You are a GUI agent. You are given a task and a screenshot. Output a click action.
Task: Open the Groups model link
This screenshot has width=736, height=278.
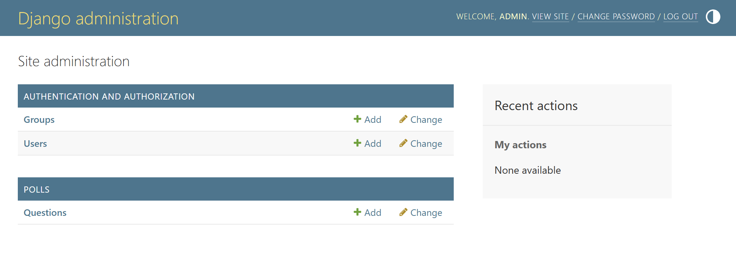coord(39,120)
